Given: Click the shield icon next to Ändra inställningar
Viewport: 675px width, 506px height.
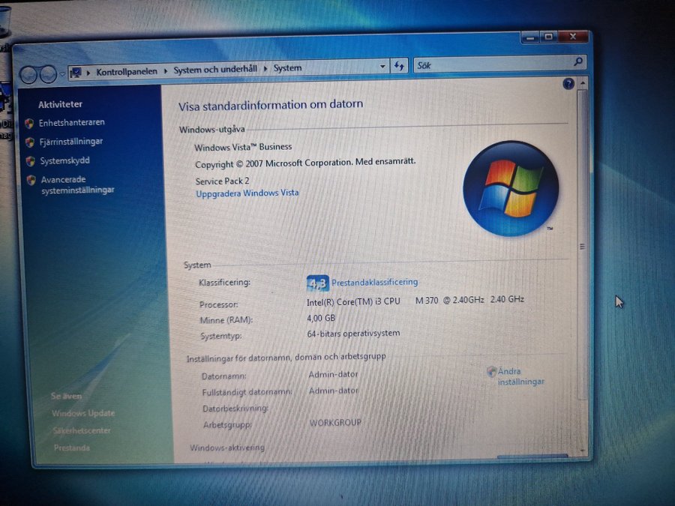Looking at the screenshot, I should [x=491, y=371].
